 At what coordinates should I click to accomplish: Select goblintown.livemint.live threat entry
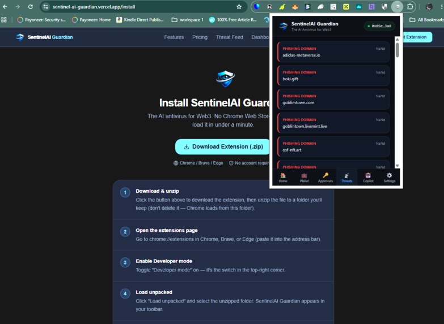(333, 123)
